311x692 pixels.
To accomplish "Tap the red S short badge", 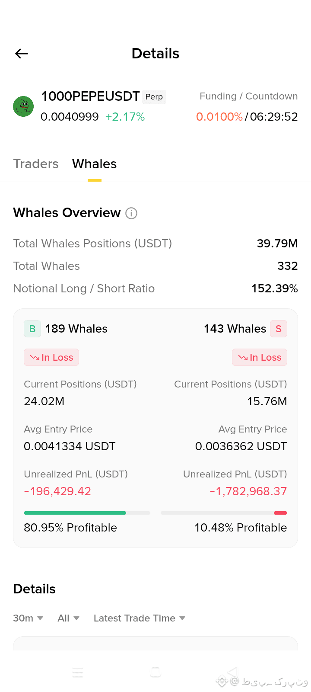I will click(x=279, y=329).
